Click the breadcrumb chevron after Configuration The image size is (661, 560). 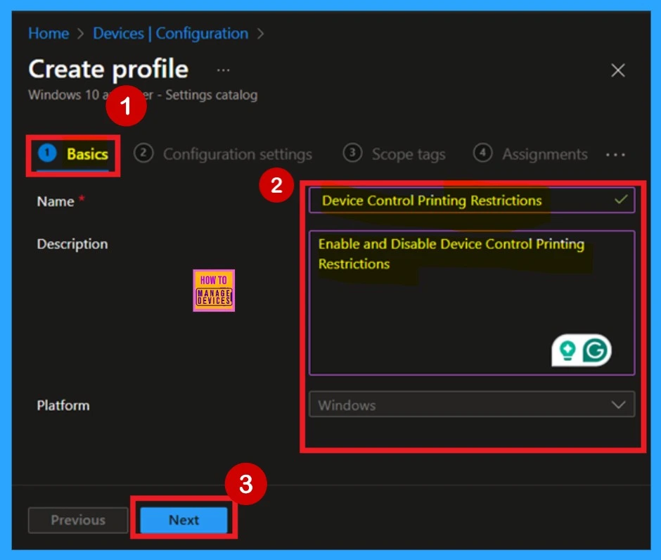260,34
